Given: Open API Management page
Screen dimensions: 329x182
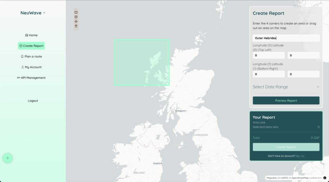Looking at the screenshot, I should click(31, 78).
